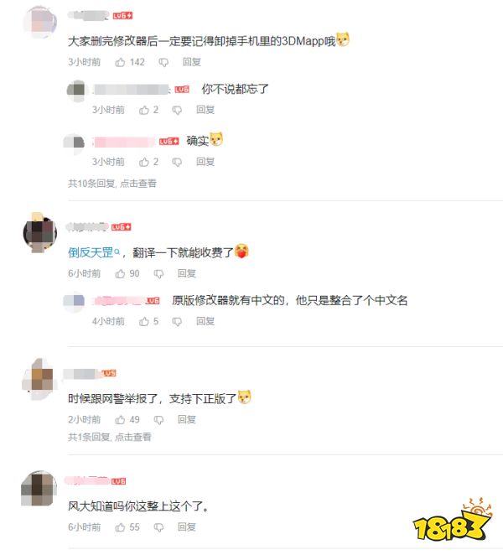Image resolution: width=503 pixels, height=555 pixels.
Task: Like the 风大知道吗 comment with 55 likes
Action: pyautogui.click(x=120, y=527)
